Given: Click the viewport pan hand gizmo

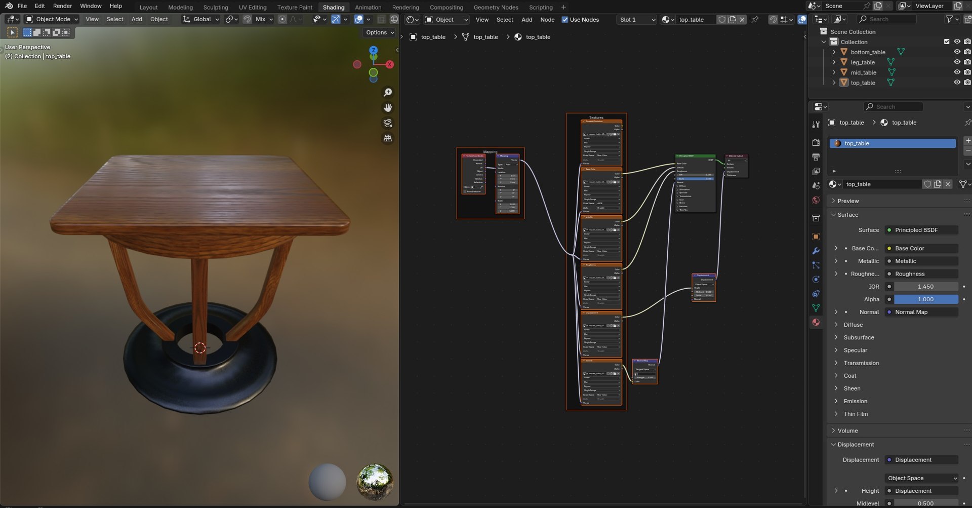Looking at the screenshot, I should pyautogui.click(x=388, y=108).
